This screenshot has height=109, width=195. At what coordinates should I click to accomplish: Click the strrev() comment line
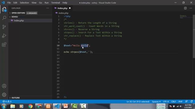(82, 29)
